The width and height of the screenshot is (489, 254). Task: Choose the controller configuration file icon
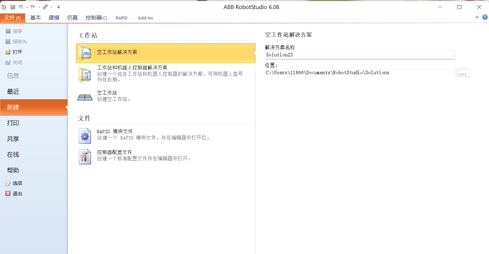85,156
